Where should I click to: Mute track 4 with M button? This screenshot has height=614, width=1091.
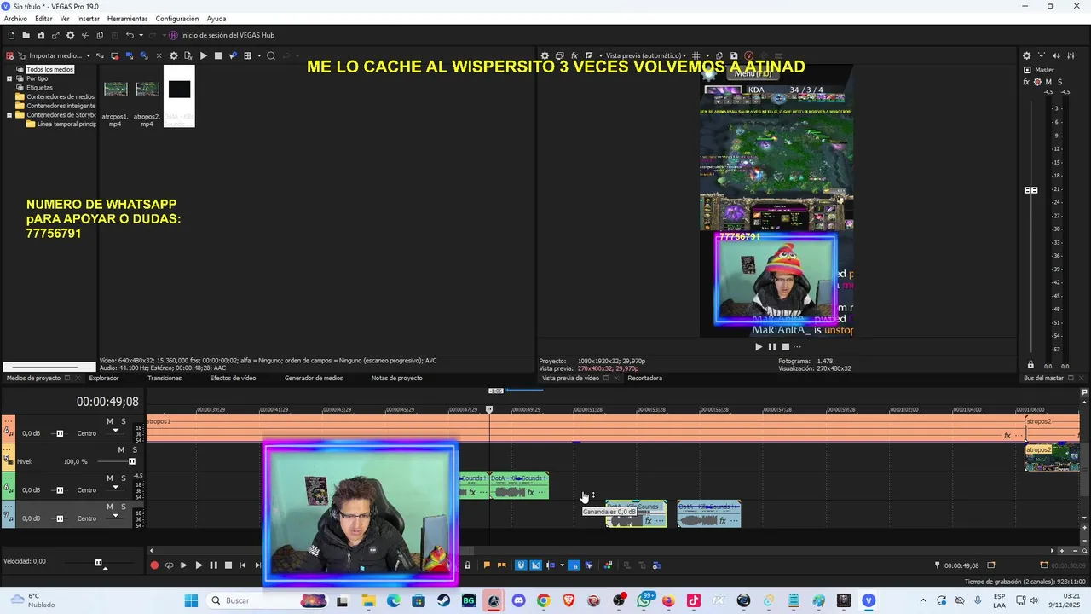tap(110, 421)
